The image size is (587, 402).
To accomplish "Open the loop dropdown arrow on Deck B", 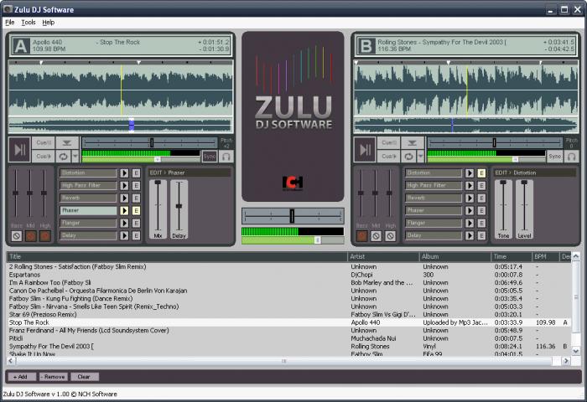I will pyautogui.click(x=421, y=156).
